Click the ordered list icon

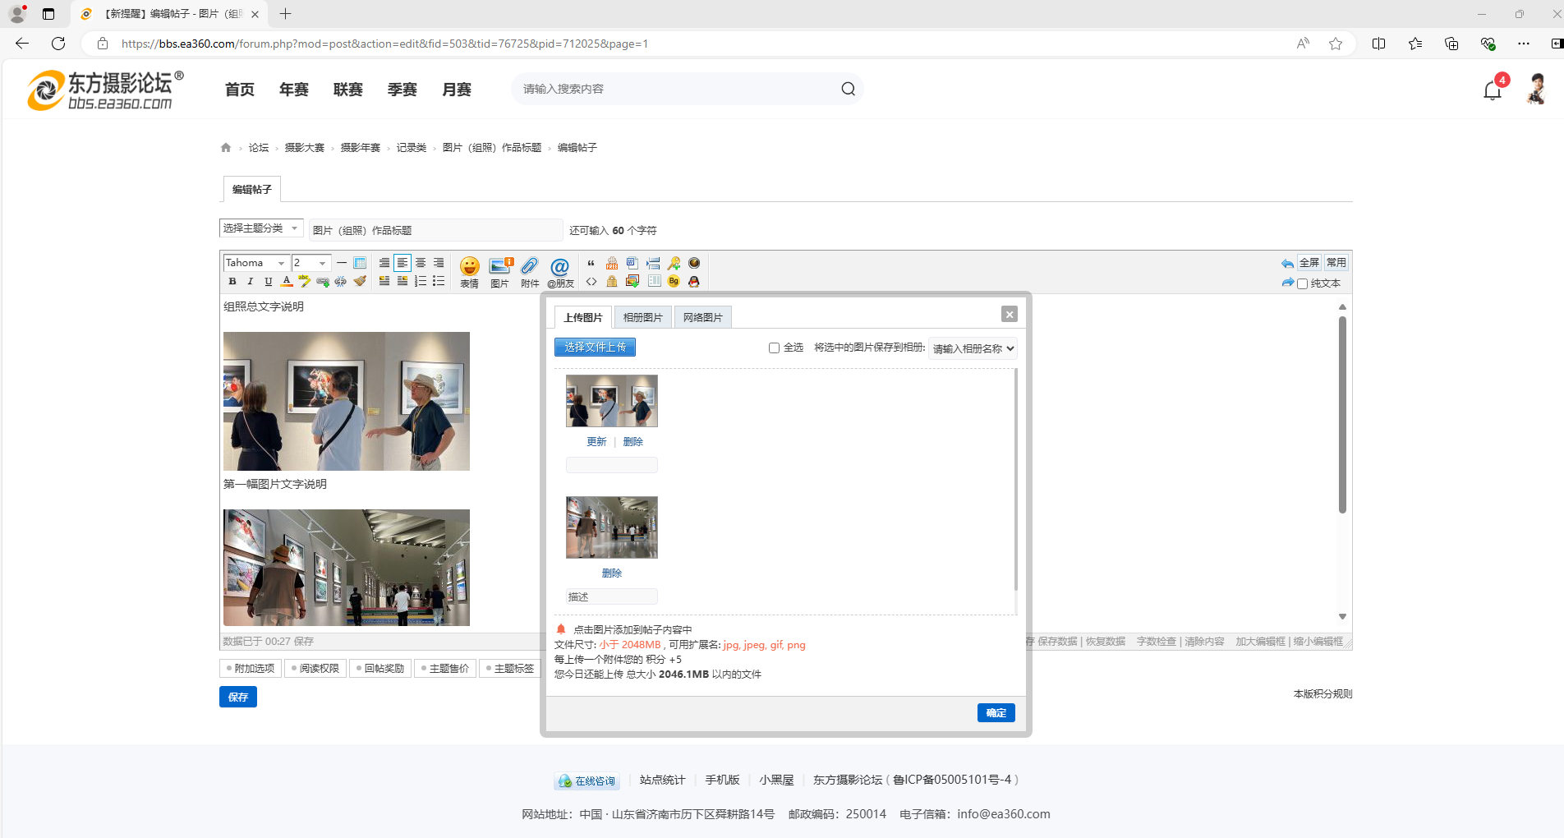pos(421,282)
